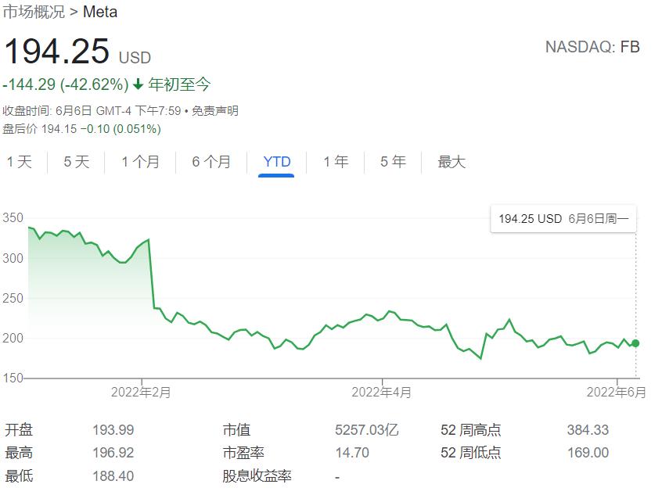662x495 pixels.
Task: Click the 市值 market cap value
Action: tap(367, 430)
